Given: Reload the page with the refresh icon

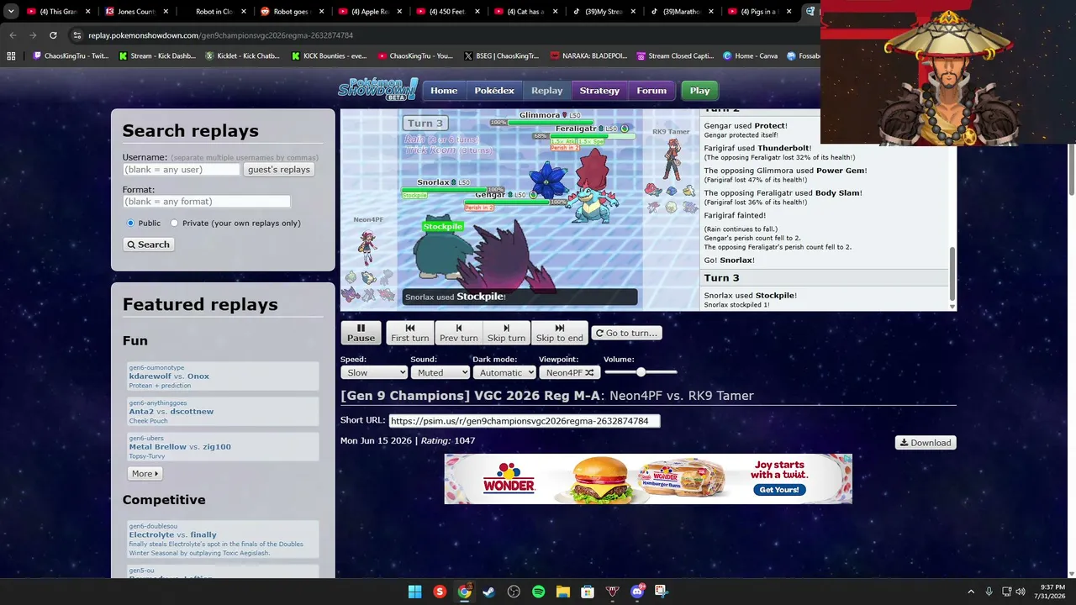Looking at the screenshot, I should tap(53, 35).
